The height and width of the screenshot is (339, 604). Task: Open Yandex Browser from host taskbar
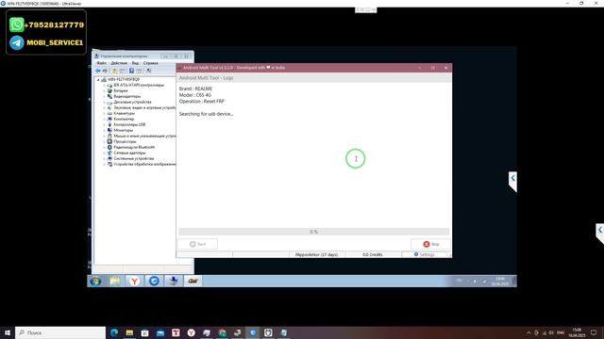tap(191, 332)
